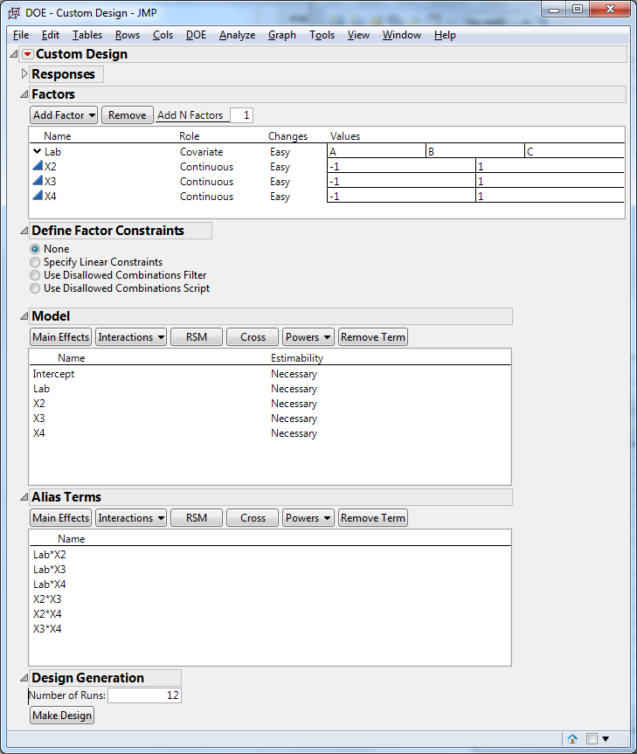The width and height of the screenshot is (637, 754).
Task: Open Model Interactions dropdown
Action: (x=131, y=337)
